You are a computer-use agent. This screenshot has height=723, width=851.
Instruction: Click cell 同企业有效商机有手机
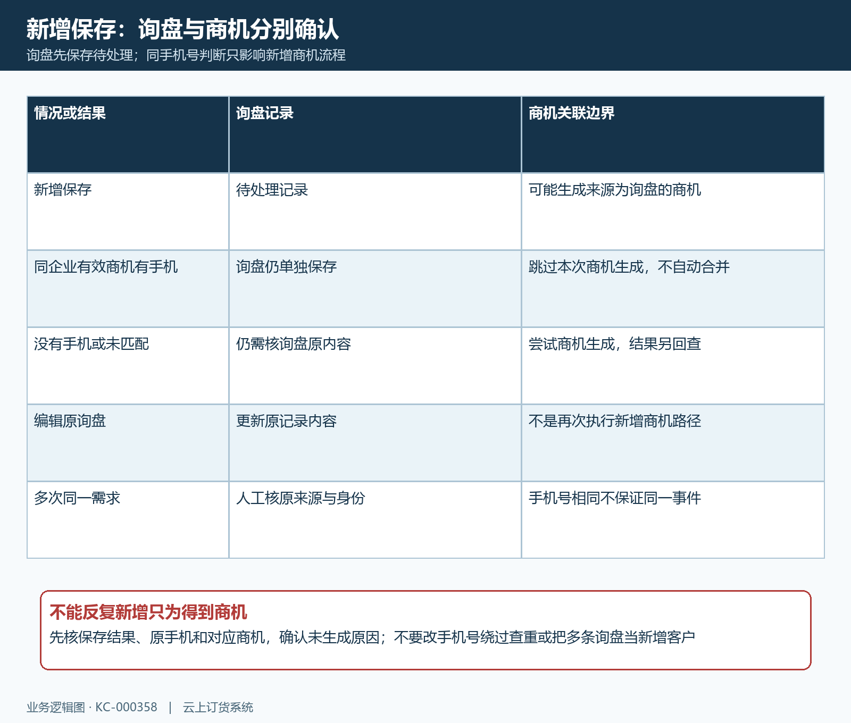click(x=128, y=289)
